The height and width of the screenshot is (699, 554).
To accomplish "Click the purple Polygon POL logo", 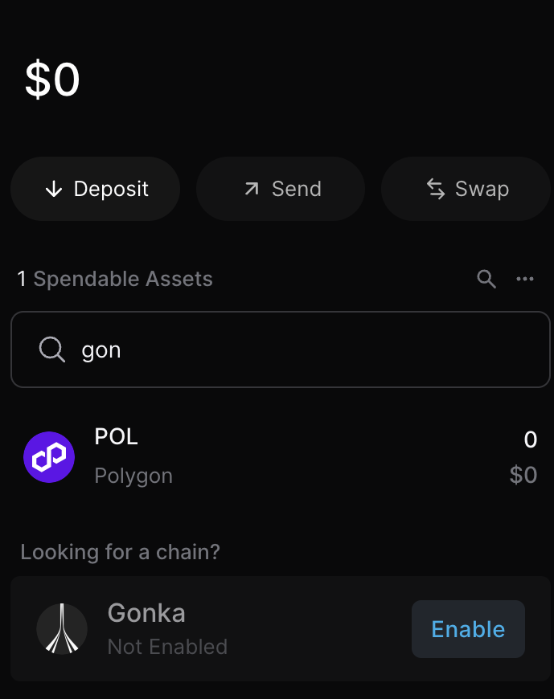I will [49, 456].
